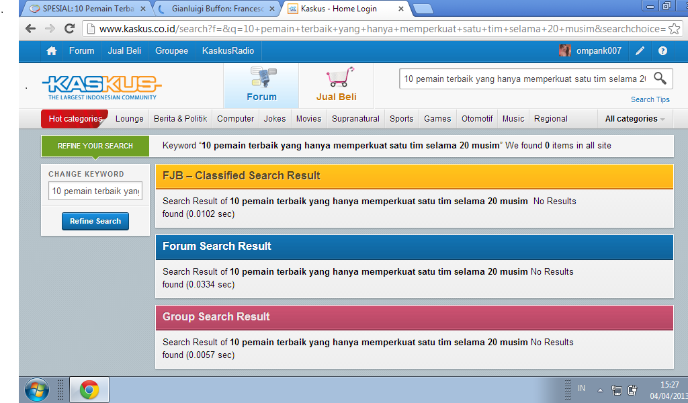The width and height of the screenshot is (688, 403).
Task: Click the Change Keyword input field
Action: pos(95,191)
